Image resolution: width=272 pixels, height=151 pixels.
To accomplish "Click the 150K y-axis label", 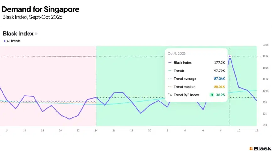I will (265, 68).
